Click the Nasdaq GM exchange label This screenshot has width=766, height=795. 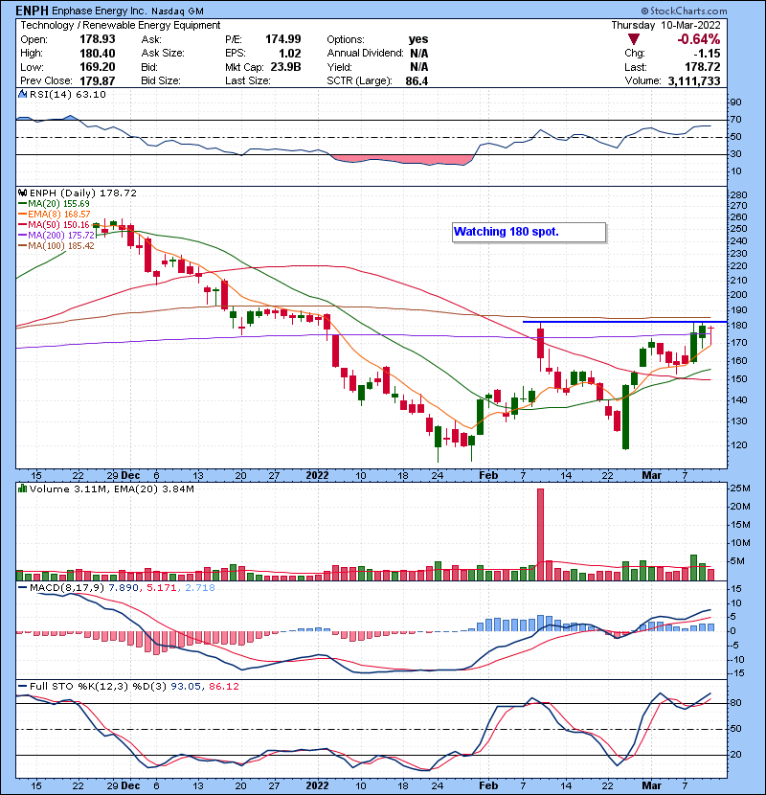coord(177,11)
